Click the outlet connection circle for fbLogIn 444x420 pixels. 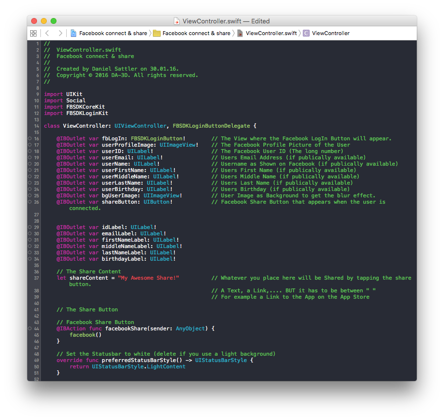(x=30, y=138)
